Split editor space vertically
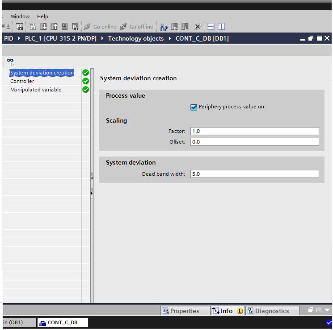The height and width of the screenshot is (330, 333). tap(222, 27)
